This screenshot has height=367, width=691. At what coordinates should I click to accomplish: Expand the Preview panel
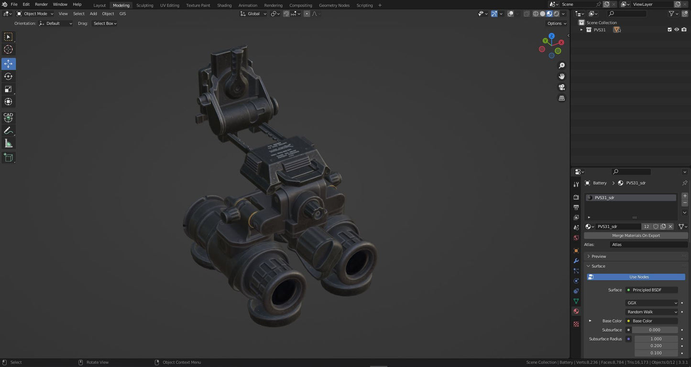[599, 256]
